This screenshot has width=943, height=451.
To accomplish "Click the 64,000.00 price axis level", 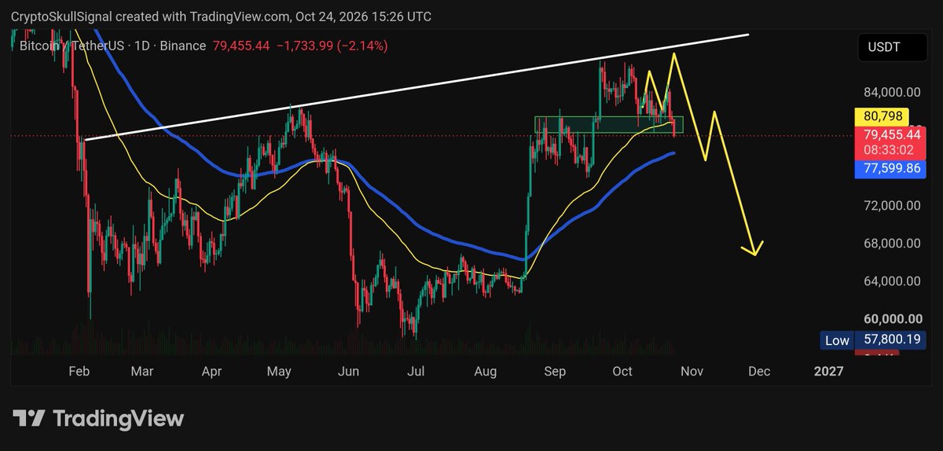I will pyautogui.click(x=893, y=281).
